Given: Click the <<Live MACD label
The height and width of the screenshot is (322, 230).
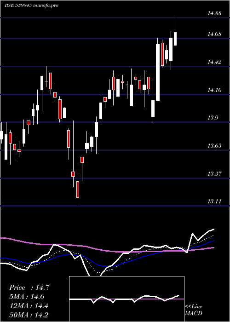Looking at the screenshot, I should (194, 310).
